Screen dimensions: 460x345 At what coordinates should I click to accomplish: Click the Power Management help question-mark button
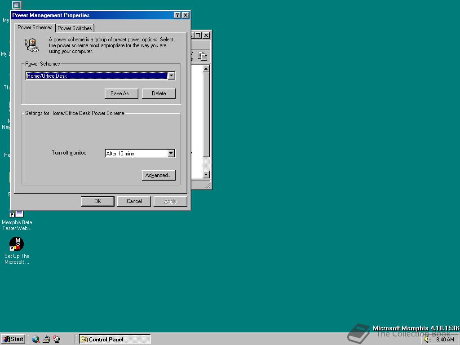coord(177,15)
